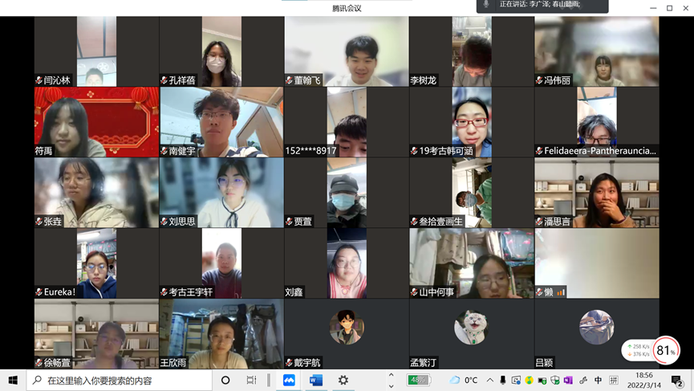Click the Windows Start button
694x391 pixels.
[13, 380]
